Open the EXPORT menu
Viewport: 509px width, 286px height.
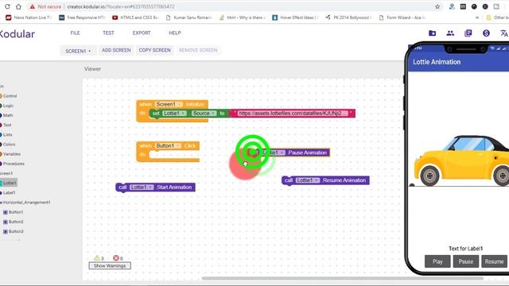click(x=142, y=33)
